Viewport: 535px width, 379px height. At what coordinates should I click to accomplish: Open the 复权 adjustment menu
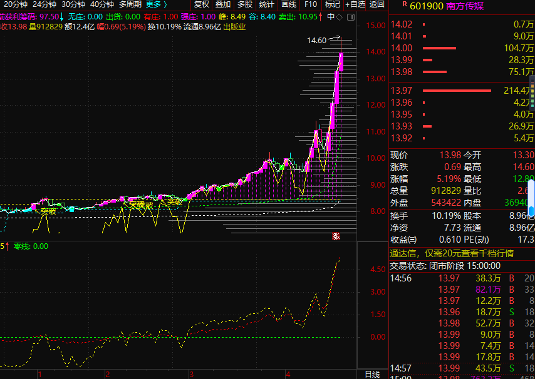(202, 4)
